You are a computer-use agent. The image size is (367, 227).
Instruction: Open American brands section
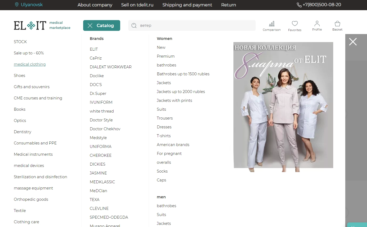pos(173,145)
